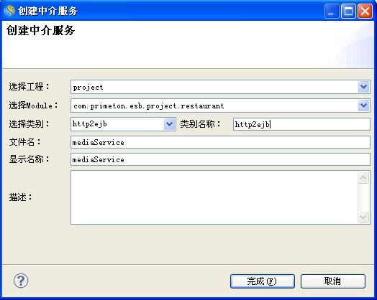The image size is (377, 300).
Task: Click the help question mark icon
Action: [21, 281]
